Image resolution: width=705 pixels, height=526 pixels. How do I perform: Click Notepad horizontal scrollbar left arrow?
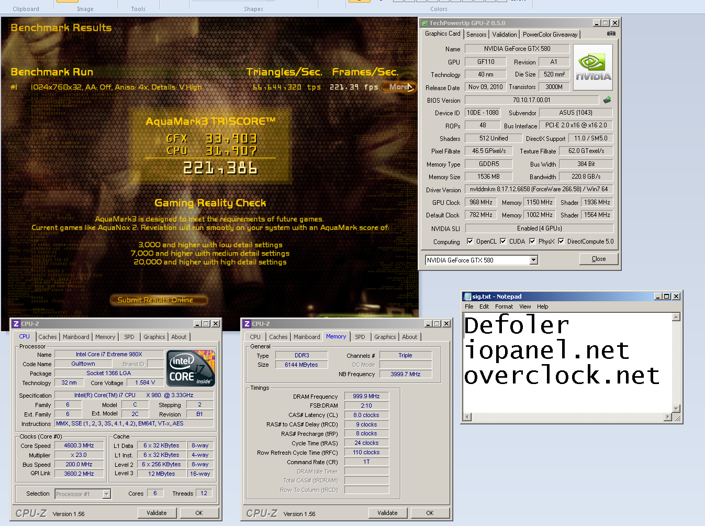[468, 417]
